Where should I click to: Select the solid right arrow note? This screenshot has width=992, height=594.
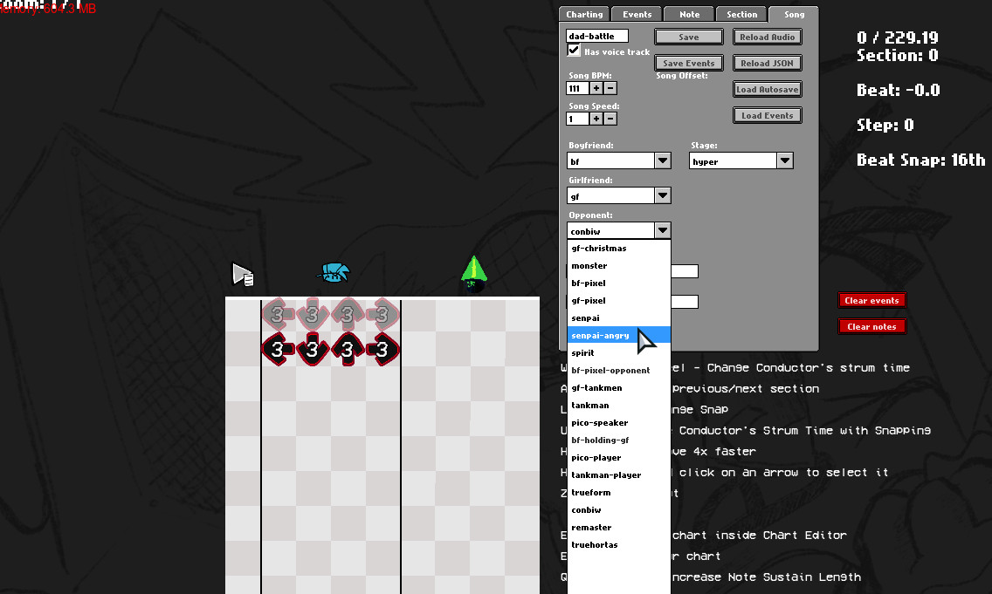tap(382, 350)
